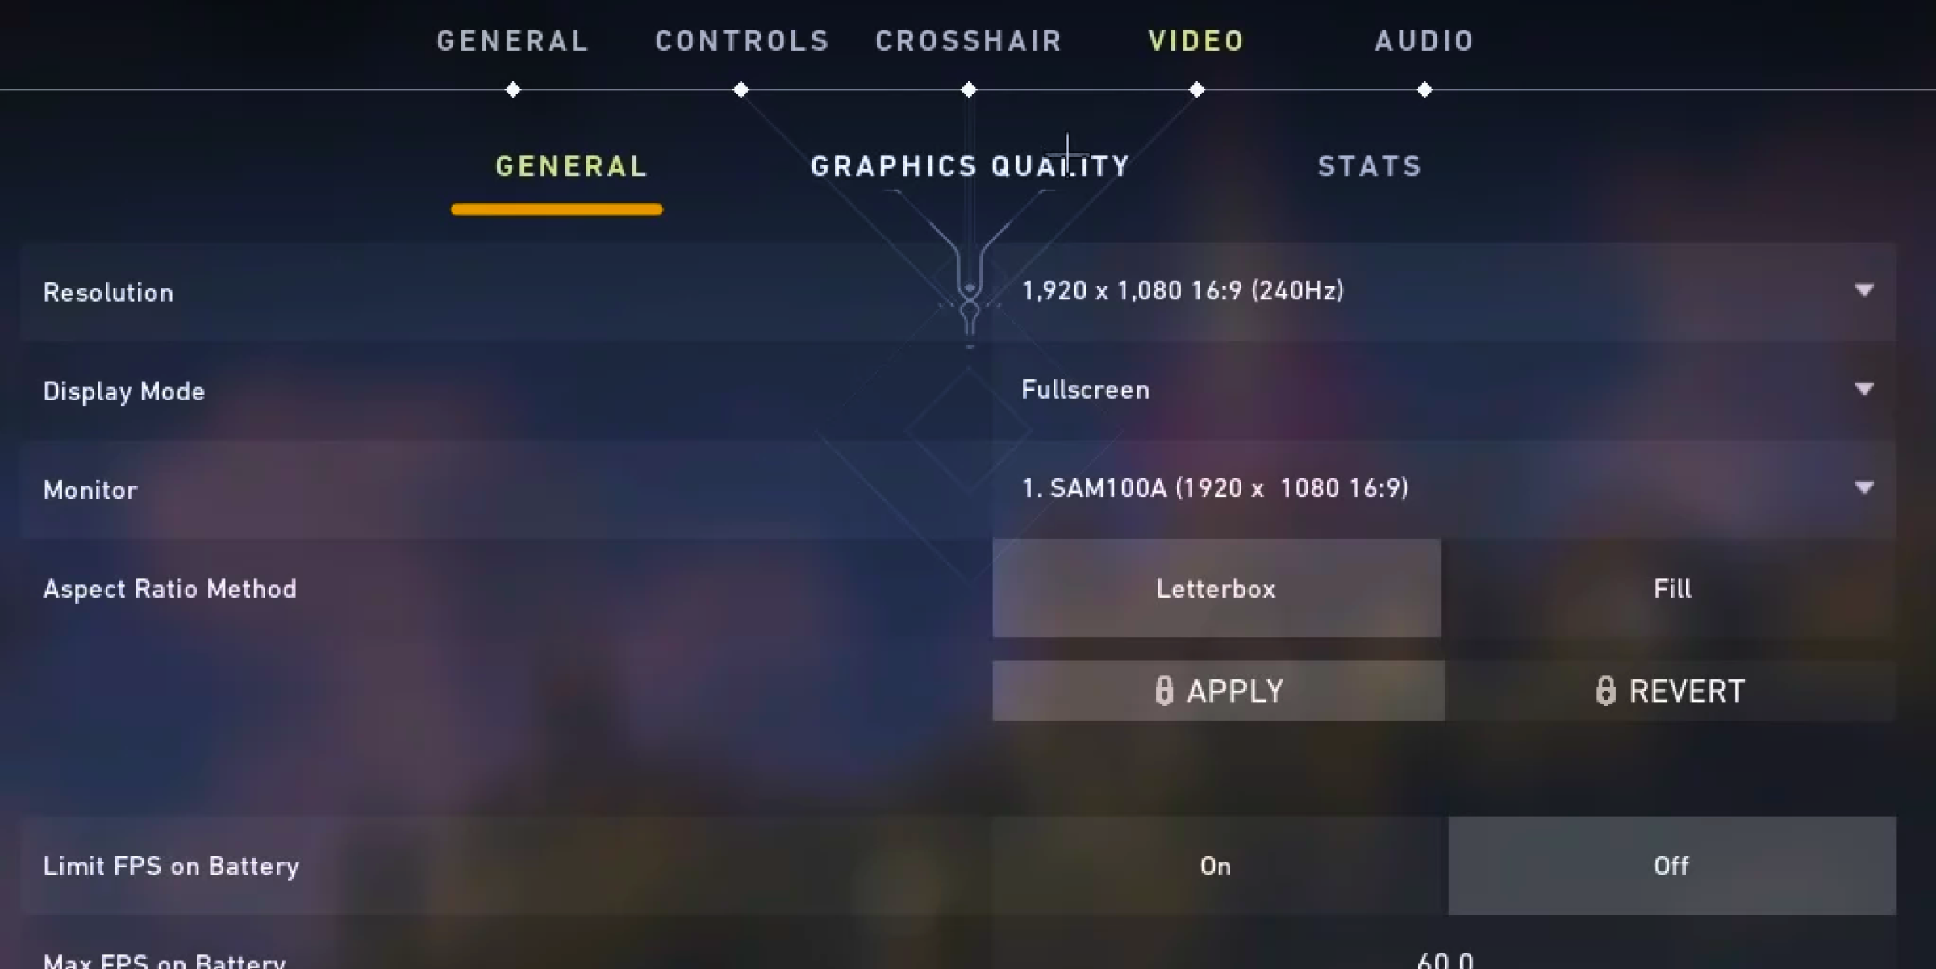Click the CROSSHAIR tab icon
Viewport: 1936px width, 969px height.
[969, 89]
